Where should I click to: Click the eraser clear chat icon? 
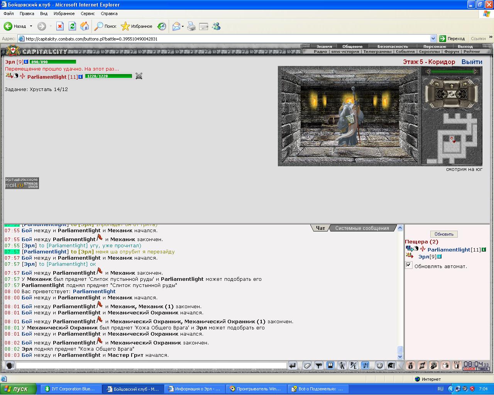pyautogui.click(x=307, y=366)
